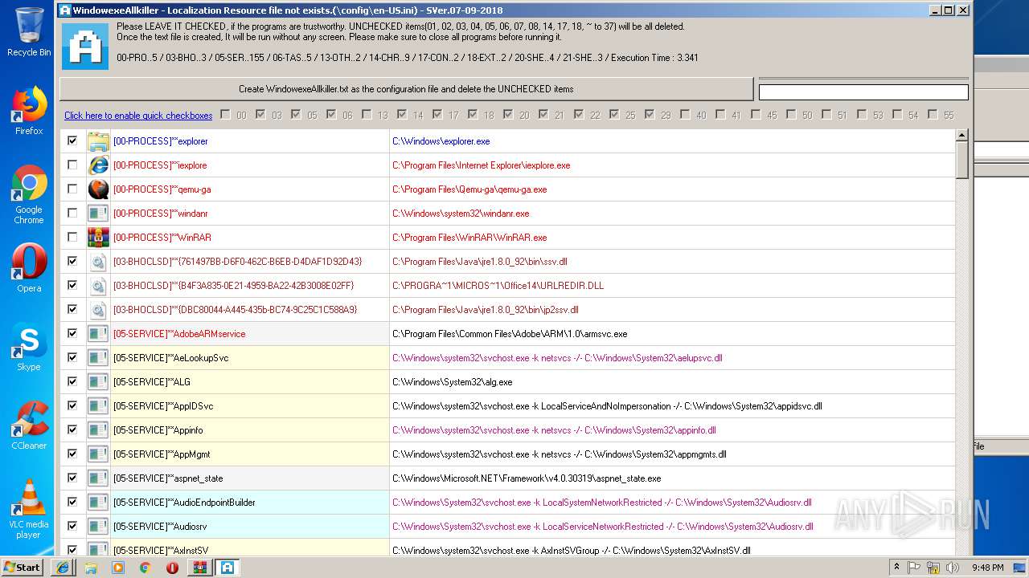Image resolution: width=1029 pixels, height=578 pixels.
Task: Click the WindowexeAllkiller logo icon
Action: tap(85, 47)
